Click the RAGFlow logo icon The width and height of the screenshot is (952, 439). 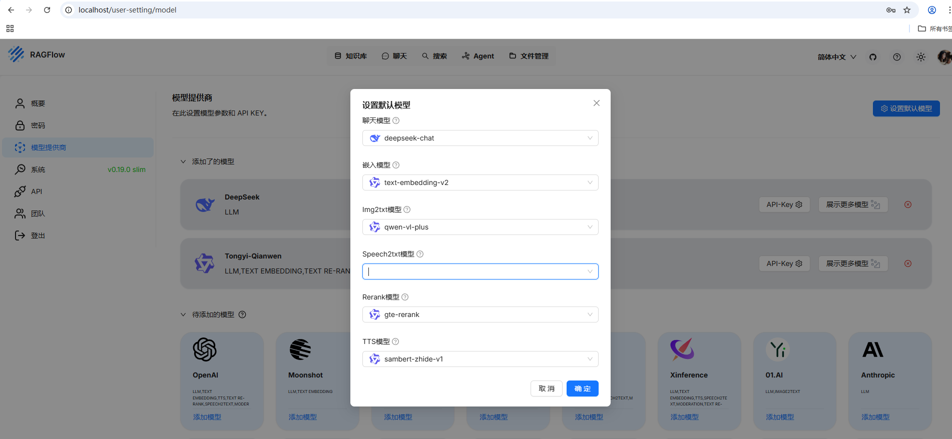pyautogui.click(x=16, y=54)
